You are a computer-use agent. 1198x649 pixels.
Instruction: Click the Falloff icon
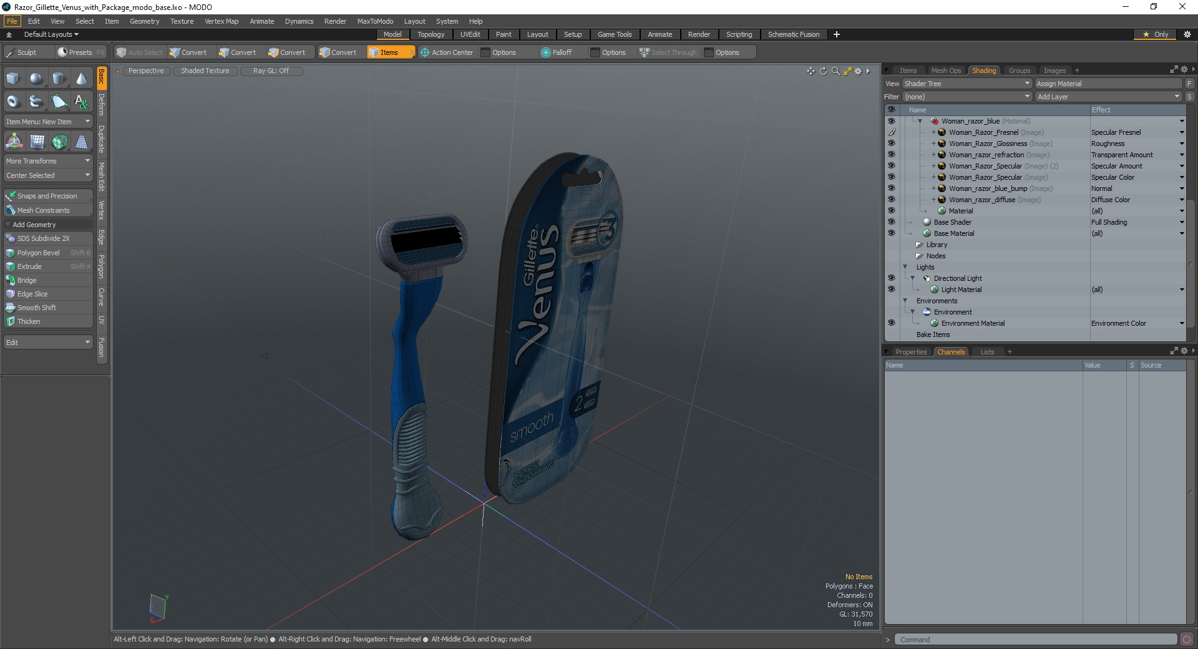[x=546, y=52]
